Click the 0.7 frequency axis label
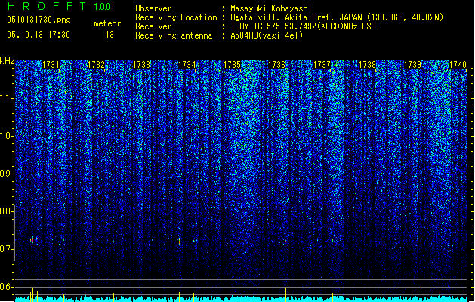 coord(6,249)
